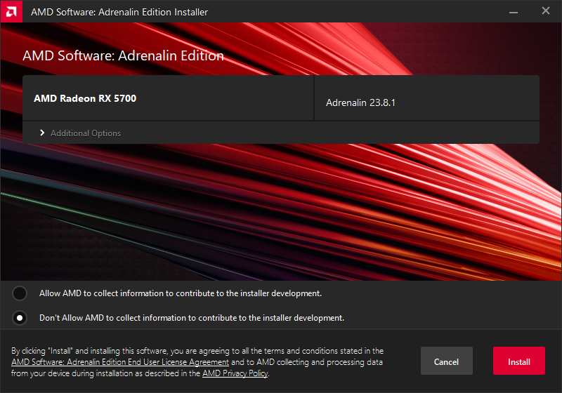The image size is (562, 393).
Task: Click the 'Don't Allow AMD to collect' label
Action: pos(192,318)
